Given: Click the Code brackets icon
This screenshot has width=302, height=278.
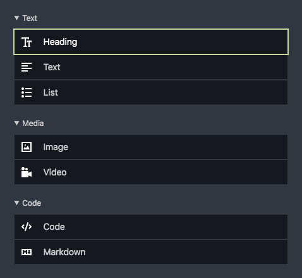Looking at the screenshot, I should click(x=27, y=227).
